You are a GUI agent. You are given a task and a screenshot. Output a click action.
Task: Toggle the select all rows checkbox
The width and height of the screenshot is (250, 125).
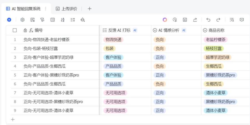click(x=15, y=30)
